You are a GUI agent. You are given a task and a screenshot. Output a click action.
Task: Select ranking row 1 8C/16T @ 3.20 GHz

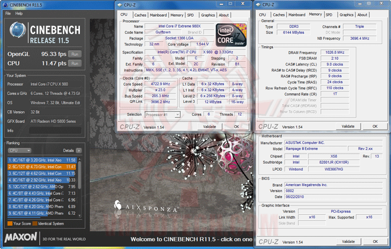tap(42, 160)
